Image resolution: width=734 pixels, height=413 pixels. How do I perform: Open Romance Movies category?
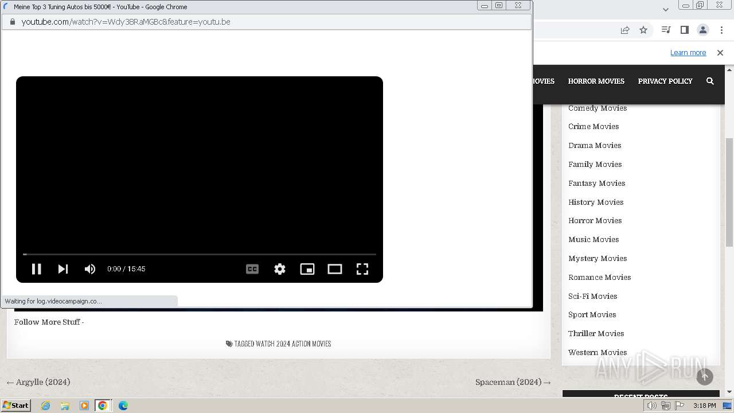600,277
